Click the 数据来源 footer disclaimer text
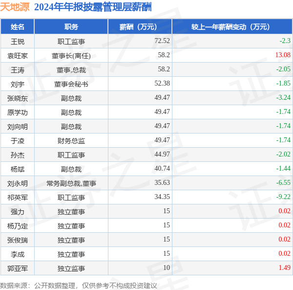 [79, 286]
